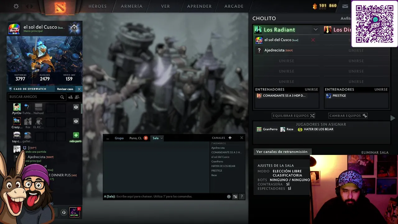This screenshot has width=398, height=224.
Task: Click the friend search magnifier icon
Action: pyautogui.click(x=62, y=97)
